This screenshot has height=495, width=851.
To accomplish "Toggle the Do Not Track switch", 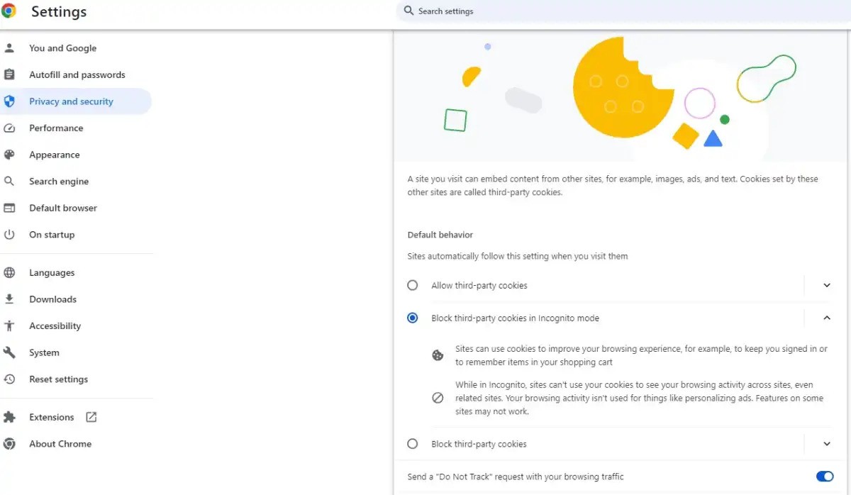I will point(825,477).
